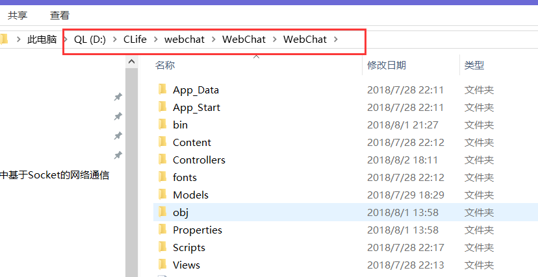
Task: Sort by 修改日期 column header
Action: (x=387, y=65)
